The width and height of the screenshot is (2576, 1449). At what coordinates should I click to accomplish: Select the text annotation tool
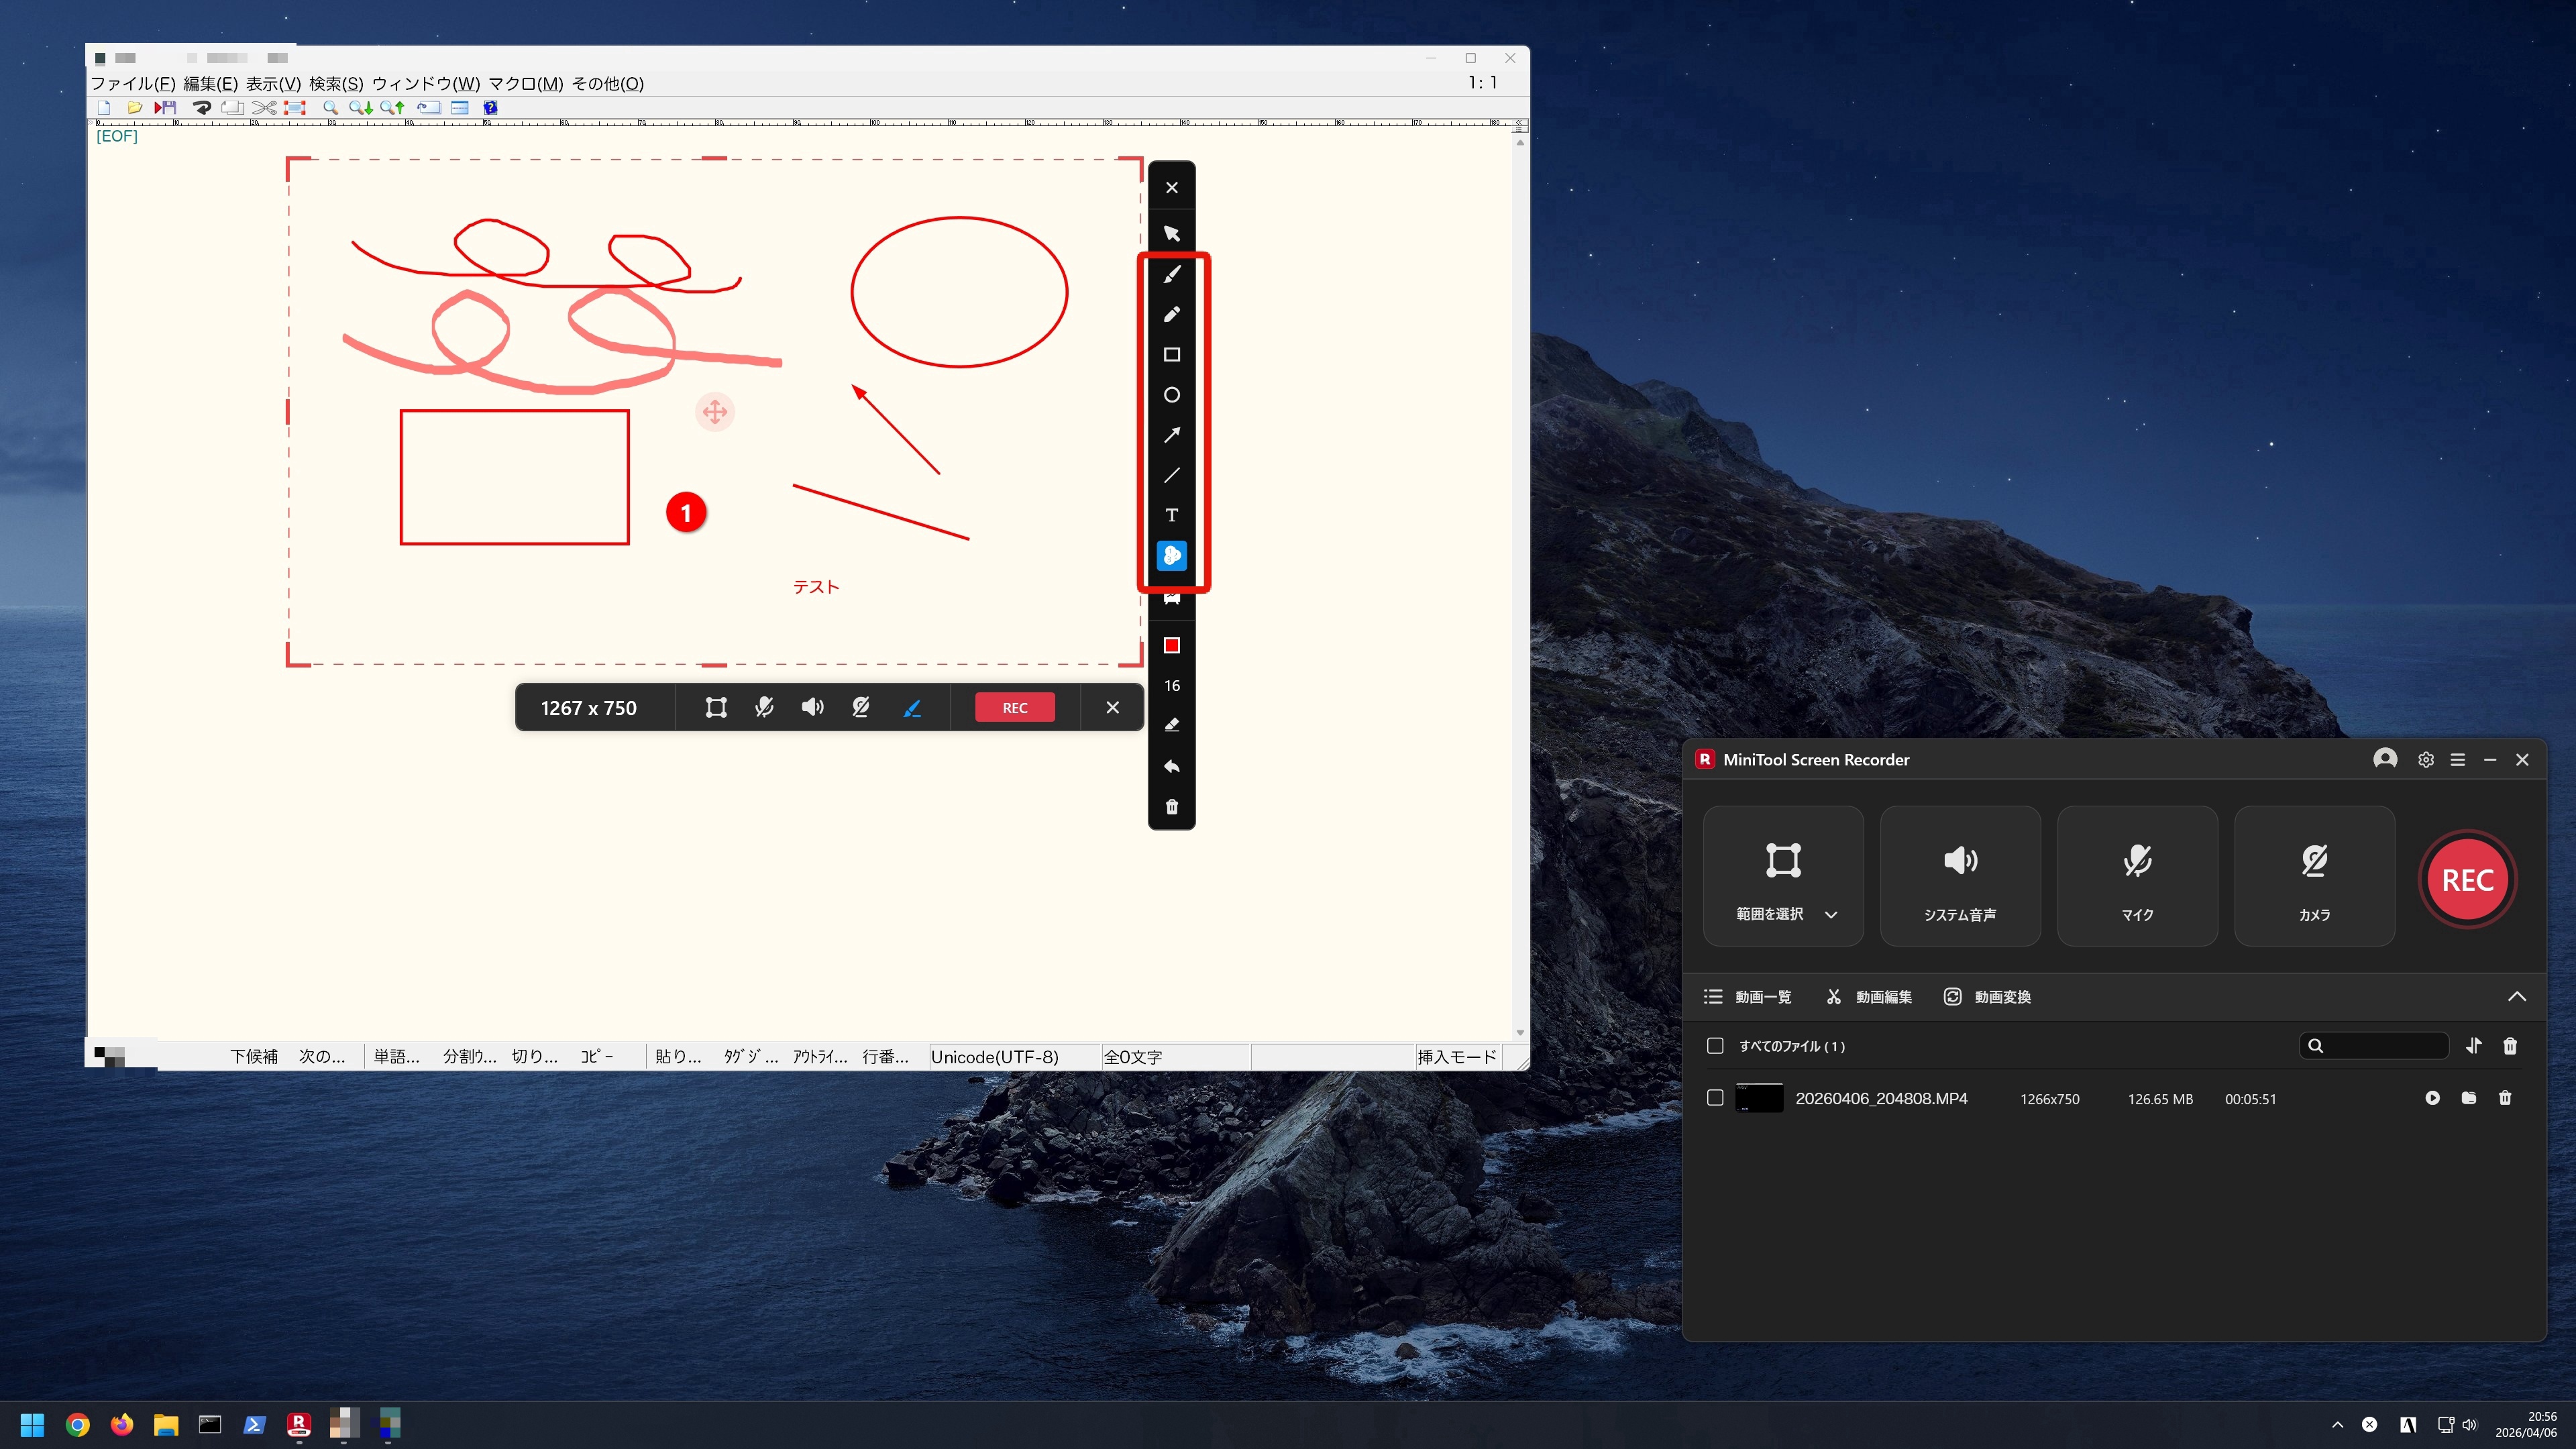point(1172,515)
